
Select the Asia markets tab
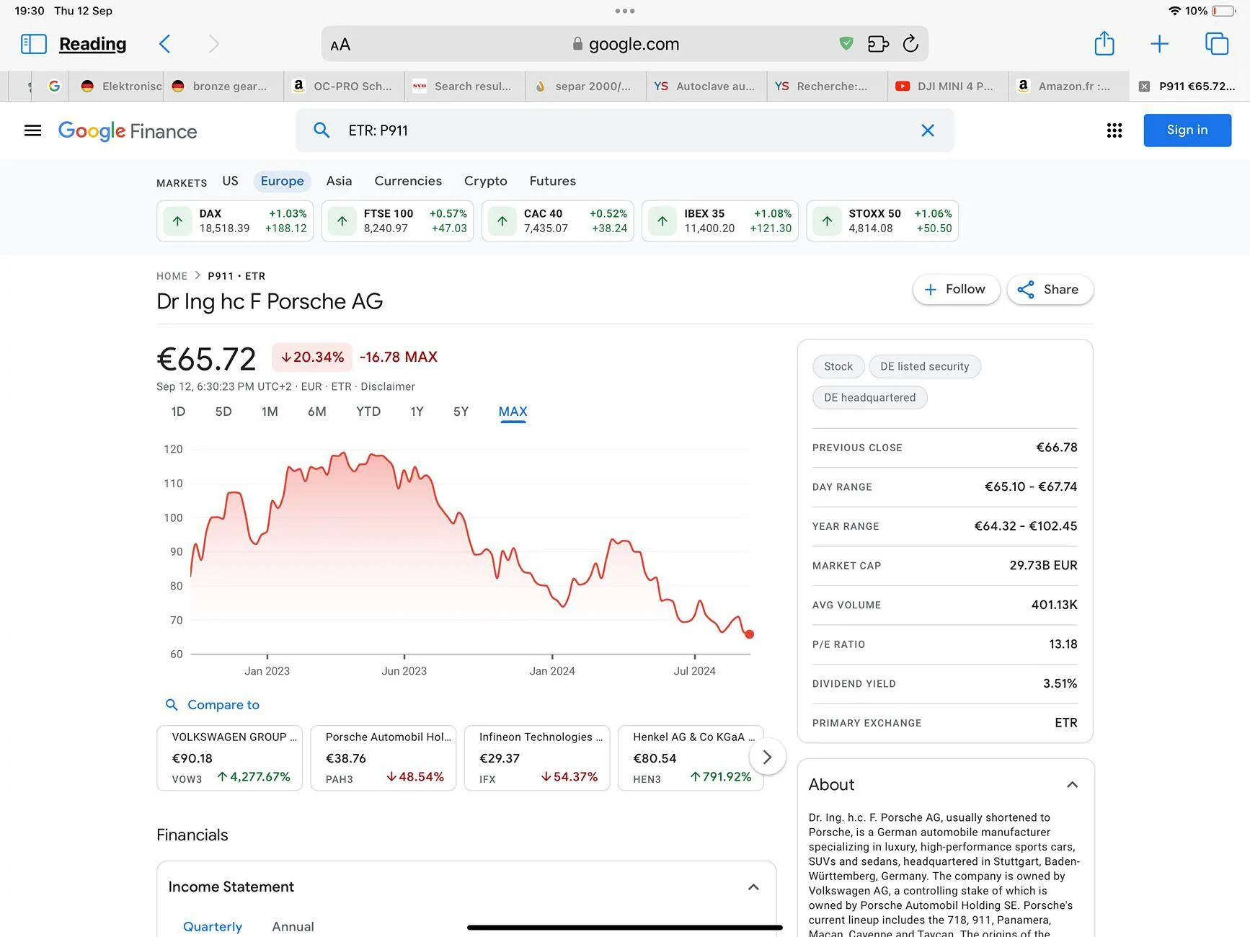tap(339, 181)
